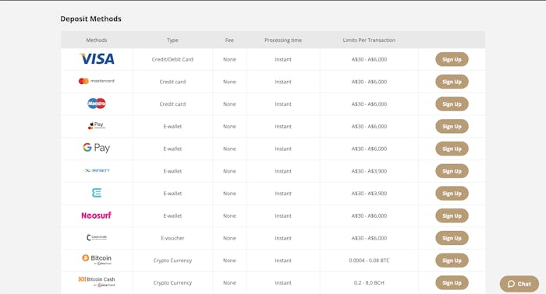
Task: Click the 0.2 - 8.0 BCH limit
Action: 369,282
